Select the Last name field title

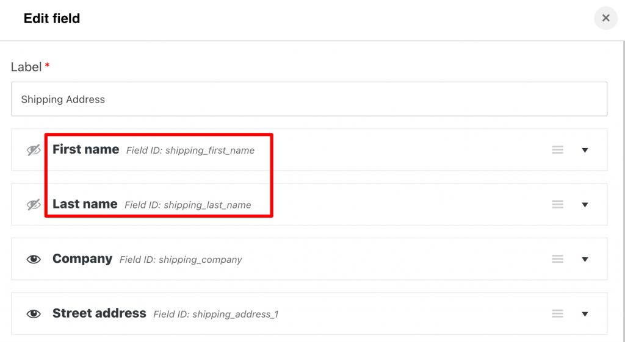[x=85, y=204]
